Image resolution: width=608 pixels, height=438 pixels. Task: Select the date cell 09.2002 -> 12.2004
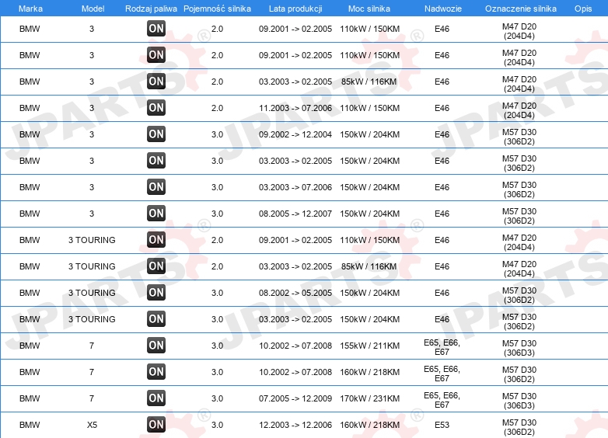click(x=295, y=134)
